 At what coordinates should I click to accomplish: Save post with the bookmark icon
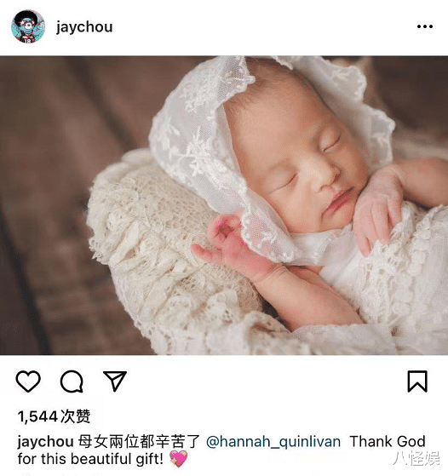417,381
